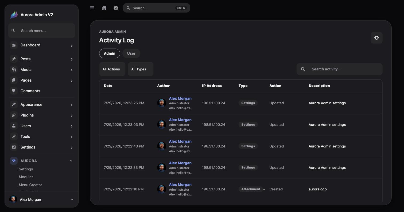
Task: Expand the Dashboard menu chevron
Action: (x=72, y=46)
